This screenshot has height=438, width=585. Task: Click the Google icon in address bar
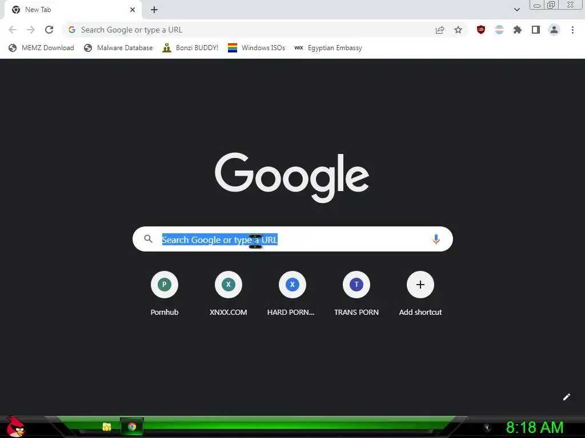72,30
